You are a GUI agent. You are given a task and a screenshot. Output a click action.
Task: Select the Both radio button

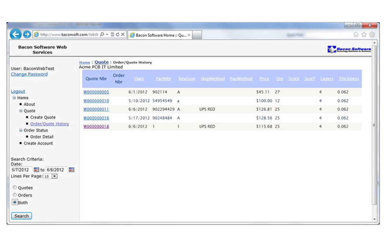(x=15, y=202)
